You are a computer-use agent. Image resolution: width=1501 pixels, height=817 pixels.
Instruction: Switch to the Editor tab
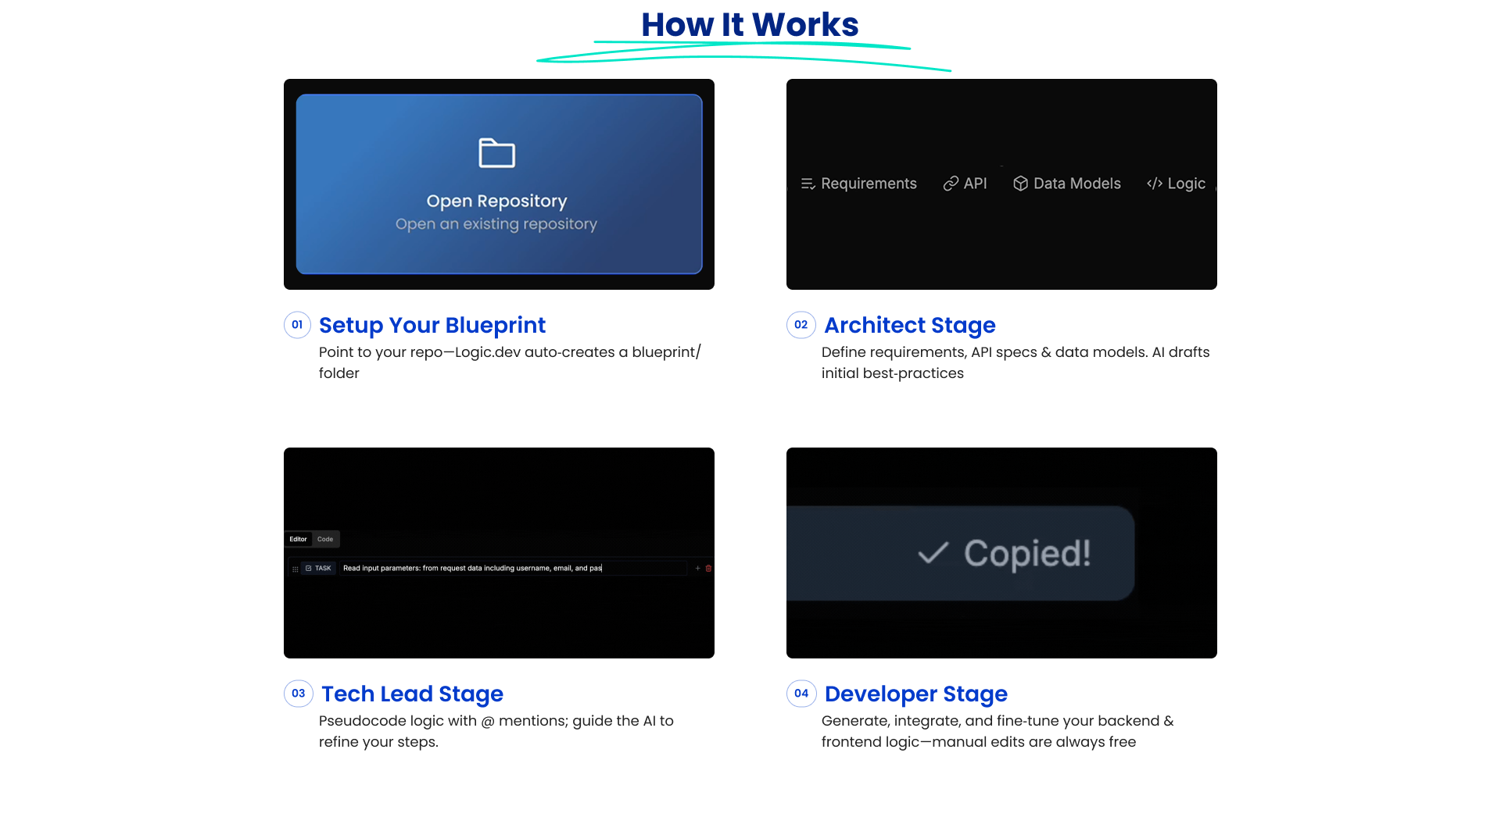[x=298, y=539]
